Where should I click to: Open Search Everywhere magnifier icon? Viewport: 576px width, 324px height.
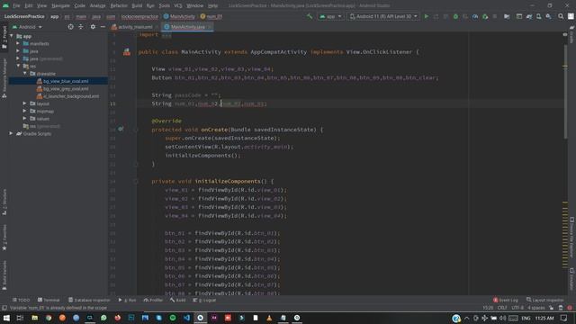(x=561, y=16)
